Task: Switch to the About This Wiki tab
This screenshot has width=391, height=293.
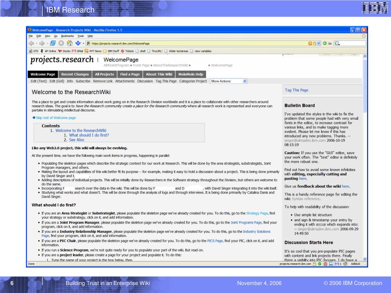Action: [159, 74]
